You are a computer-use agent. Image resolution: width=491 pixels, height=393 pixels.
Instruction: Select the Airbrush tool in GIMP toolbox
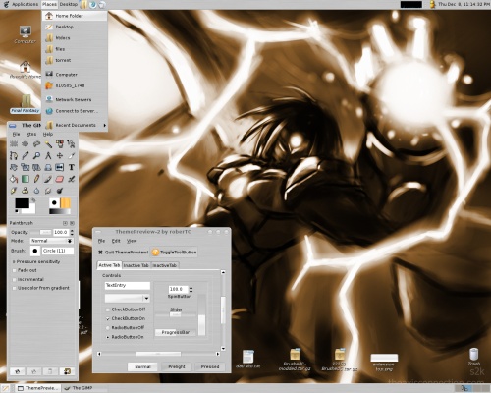[x=71, y=179]
